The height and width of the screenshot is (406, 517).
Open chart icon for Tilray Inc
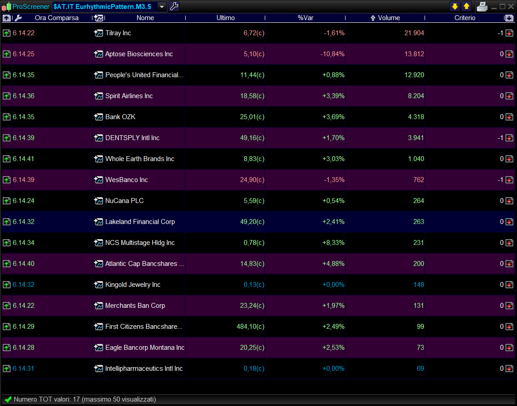click(x=99, y=33)
